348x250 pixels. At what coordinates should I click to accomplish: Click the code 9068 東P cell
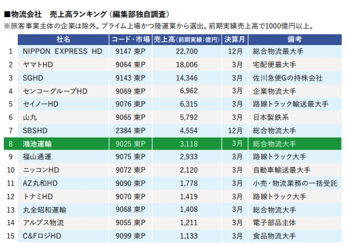point(131,210)
